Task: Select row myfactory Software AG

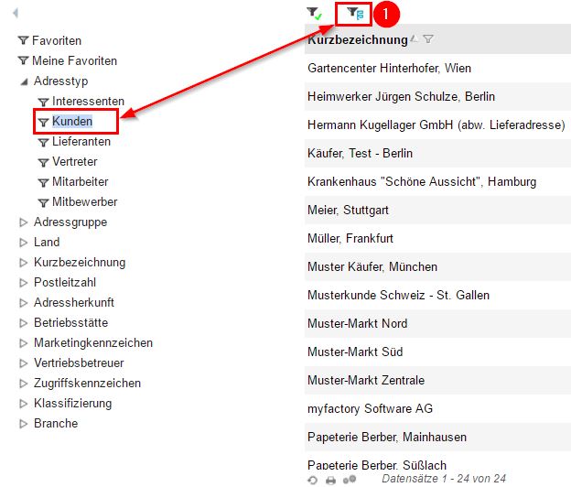Action: (x=437, y=409)
